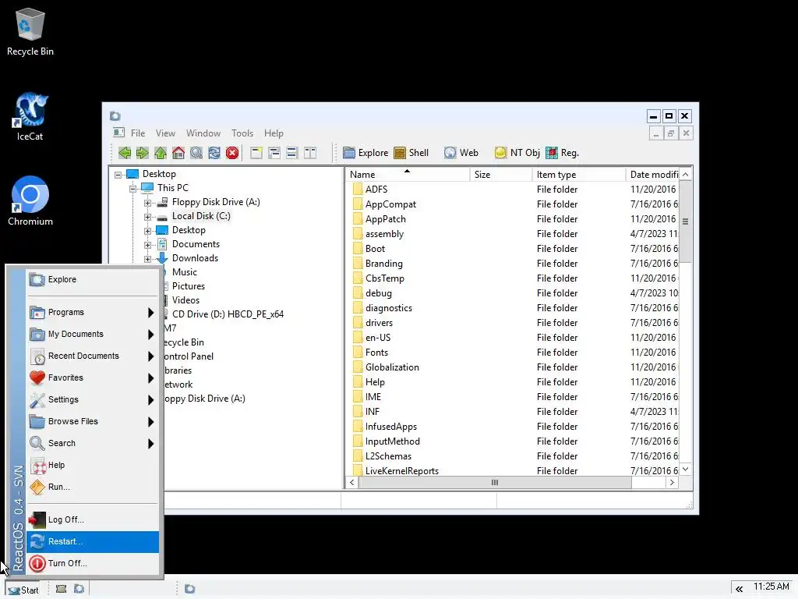The width and height of the screenshot is (798, 599).
Task: Click the Tile vertically toolbar icon
Action: [310, 153]
